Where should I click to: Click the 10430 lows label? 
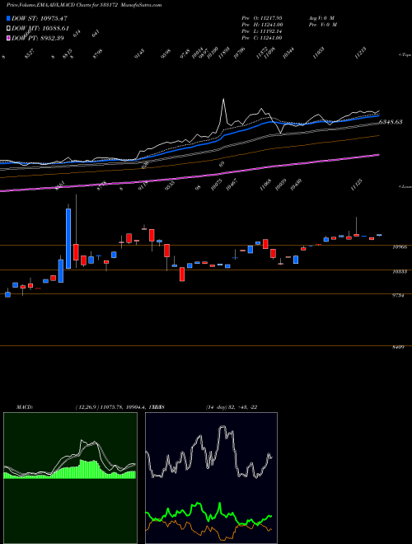pyautogui.click(x=296, y=183)
